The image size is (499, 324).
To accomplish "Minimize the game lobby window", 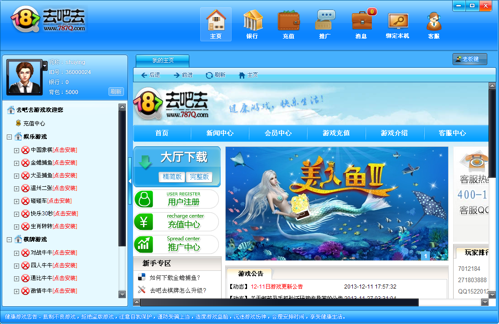I will (x=459, y=6).
